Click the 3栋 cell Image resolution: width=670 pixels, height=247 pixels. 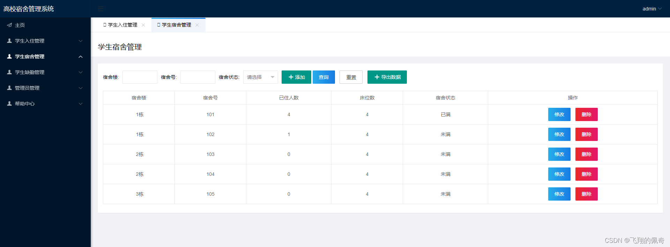coord(140,194)
